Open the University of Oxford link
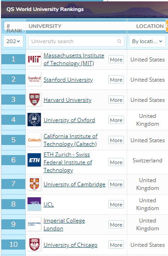The height and width of the screenshot is (256, 168). (x=69, y=120)
